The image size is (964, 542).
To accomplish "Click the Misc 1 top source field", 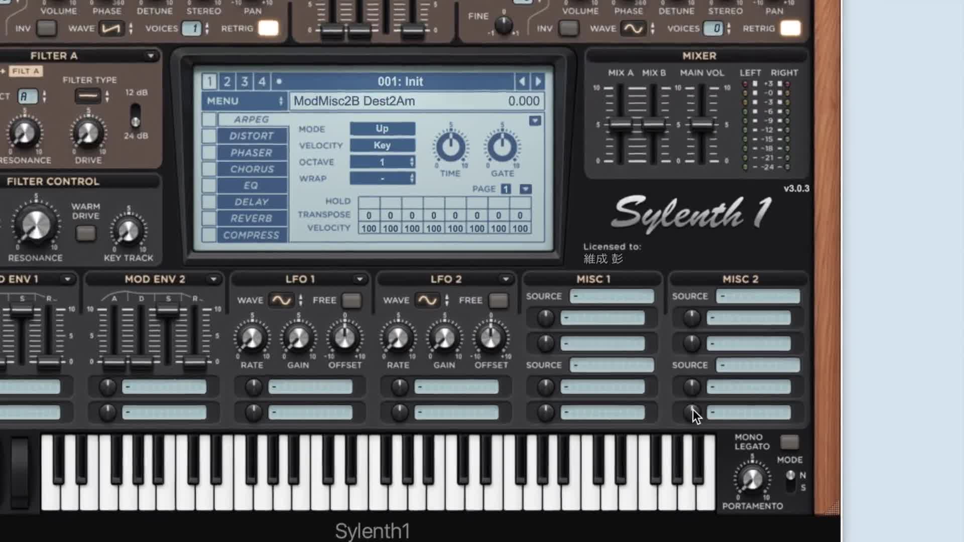I will (612, 296).
